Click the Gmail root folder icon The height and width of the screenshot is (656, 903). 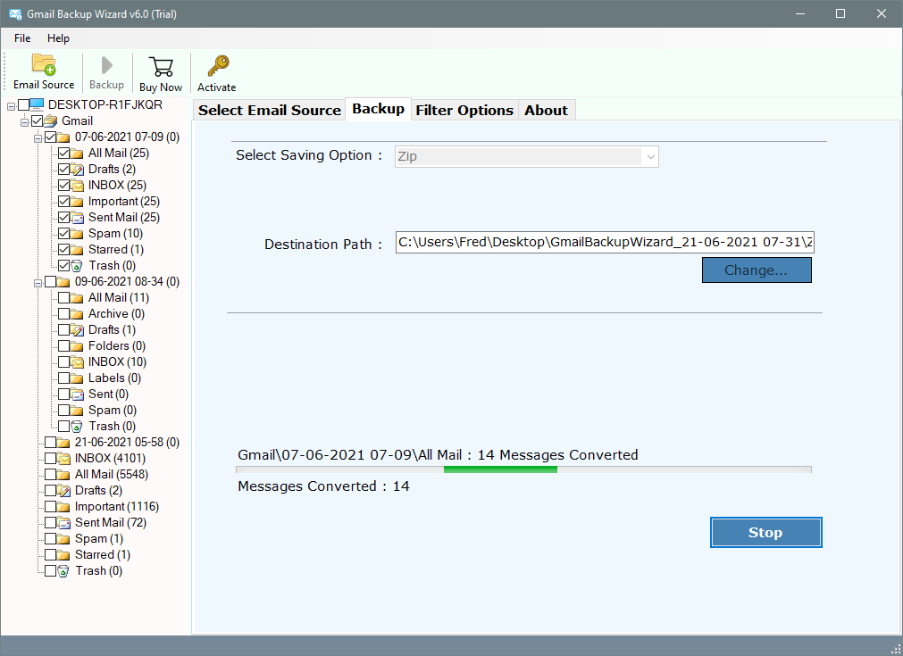51,120
